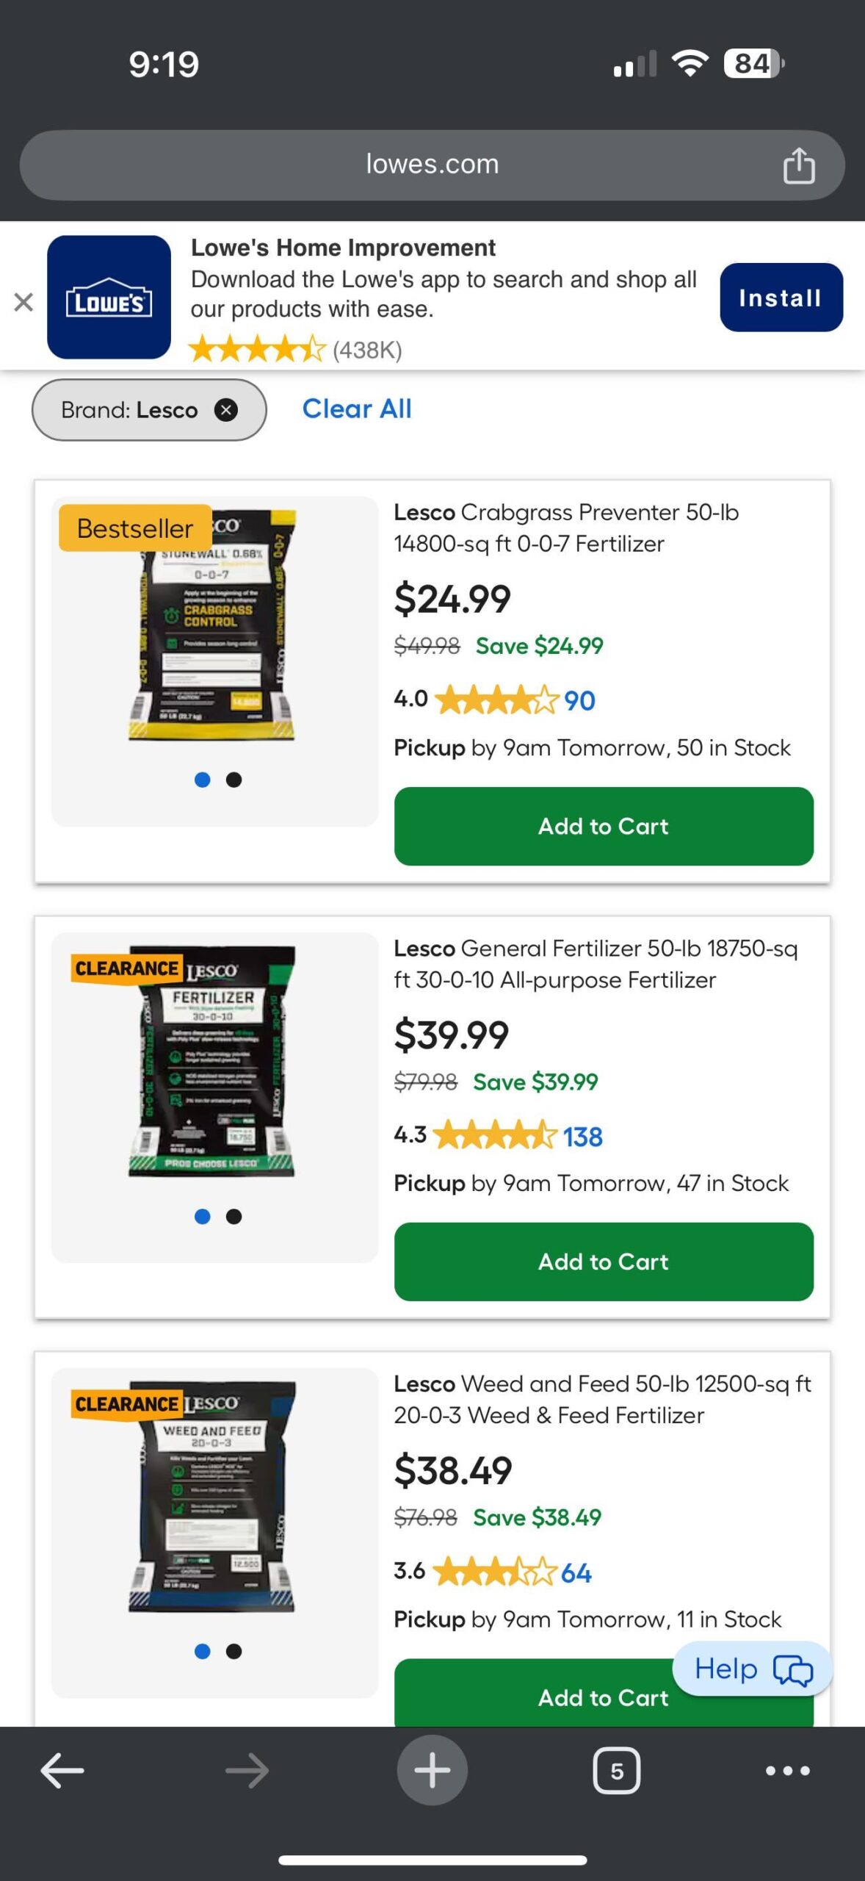Screen dimensions: 865x1881
Task: Open the browser three-dot menu
Action: coord(788,1771)
